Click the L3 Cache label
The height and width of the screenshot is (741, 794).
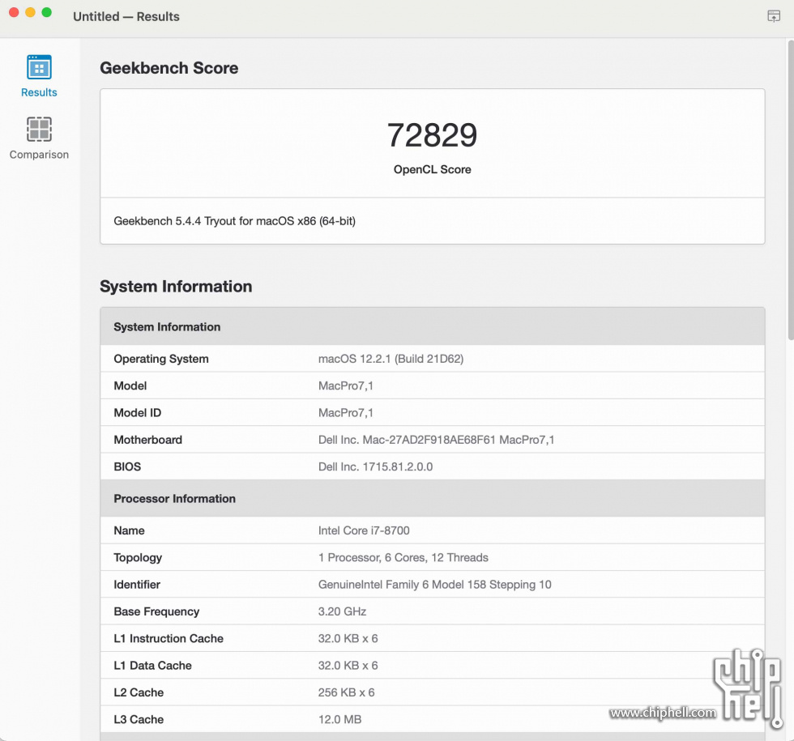139,719
